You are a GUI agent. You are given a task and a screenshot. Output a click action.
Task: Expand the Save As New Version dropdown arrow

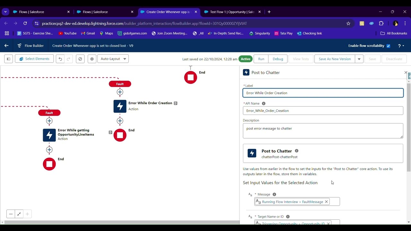tap(359, 59)
